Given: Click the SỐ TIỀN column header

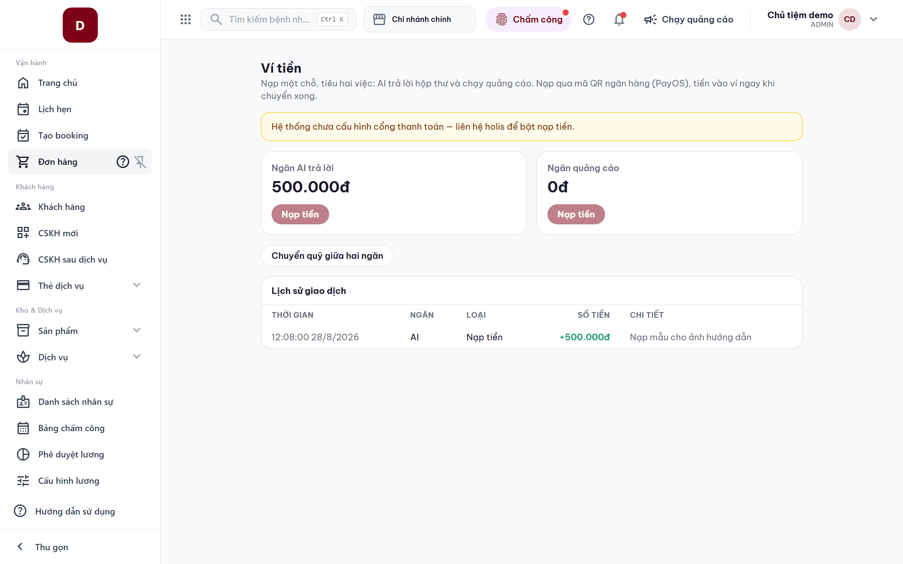Looking at the screenshot, I should pos(593,315).
